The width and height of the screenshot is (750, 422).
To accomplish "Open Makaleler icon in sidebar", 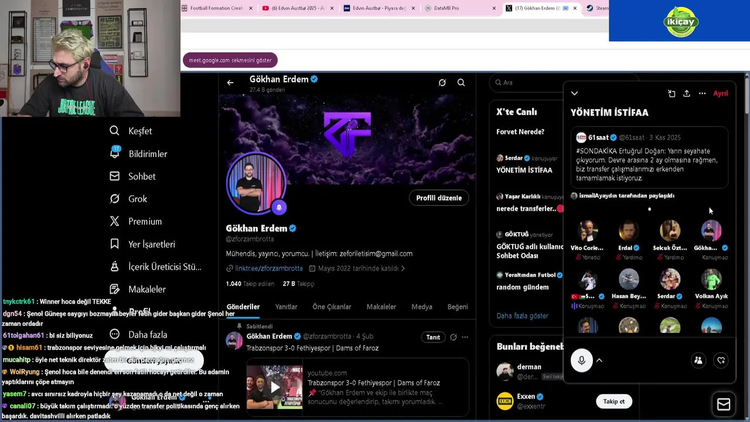I will tap(115, 289).
